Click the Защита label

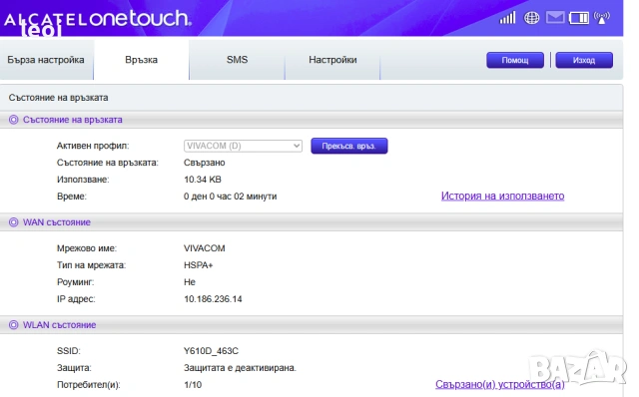pyautogui.click(x=74, y=368)
